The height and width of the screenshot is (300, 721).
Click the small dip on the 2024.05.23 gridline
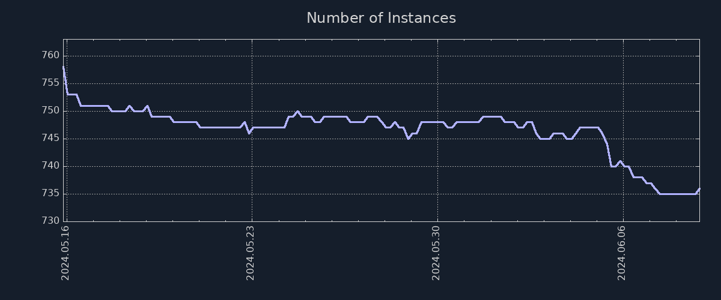(249, 133)
